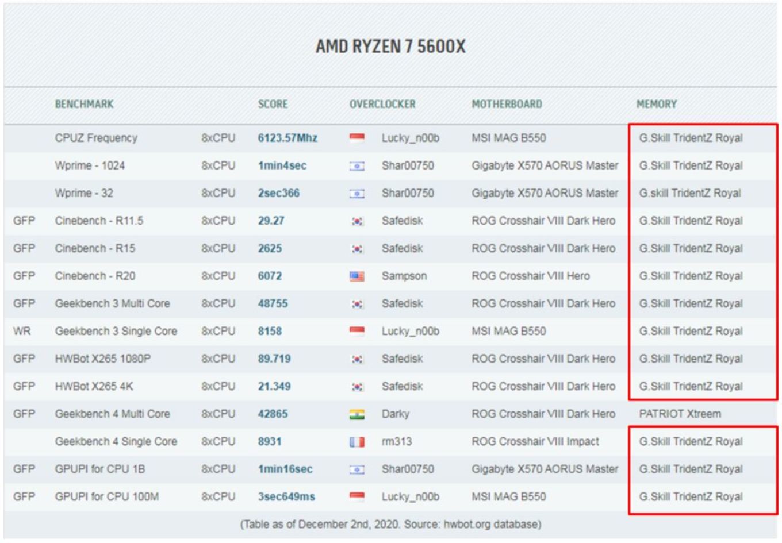Viewport: 782px width, 543px height.
Task: Click the Korean flag in the Cinebench - R15 row
Action: coord(357,248)
